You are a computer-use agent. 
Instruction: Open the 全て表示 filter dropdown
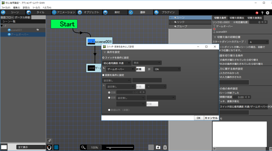(x=31, y=147)
